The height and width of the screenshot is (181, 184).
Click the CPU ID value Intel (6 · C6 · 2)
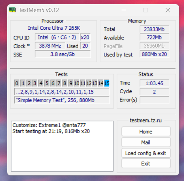(57, 37)
